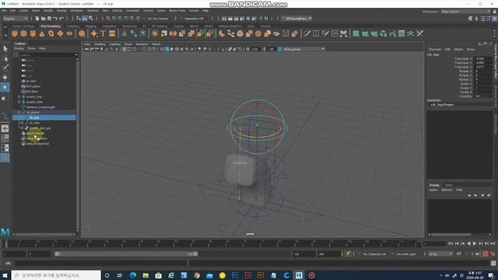
Task: Click the Multi-Cut tool shelf icon
Action: point(307,33)
